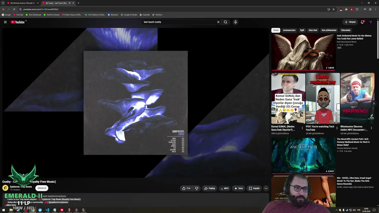Open the Windows Start menu
The width and height of the screenshot is (379, 213).
click(4, 210)
